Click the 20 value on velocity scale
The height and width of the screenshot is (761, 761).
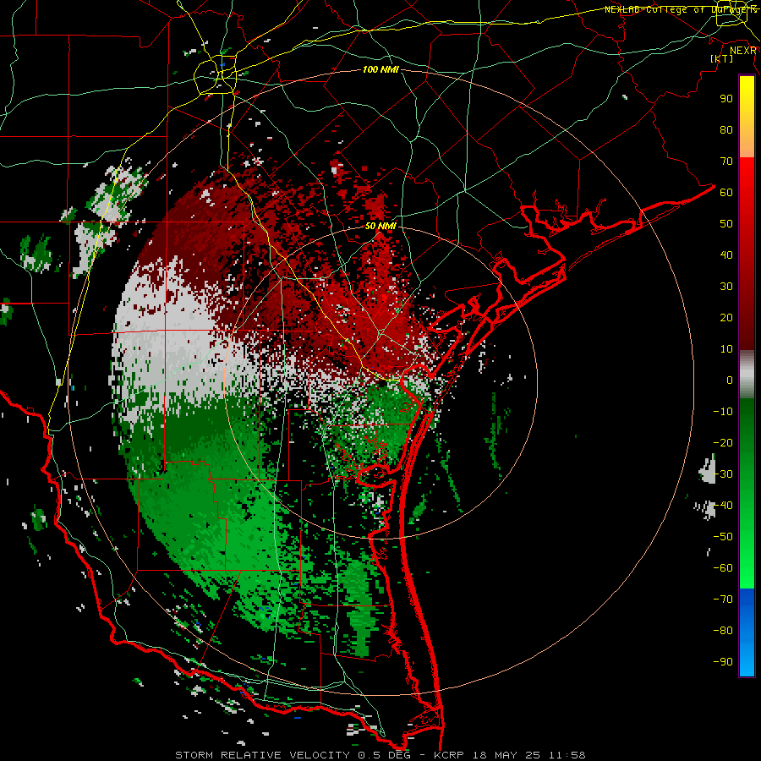pyautogui.click(x=726, y=317)
